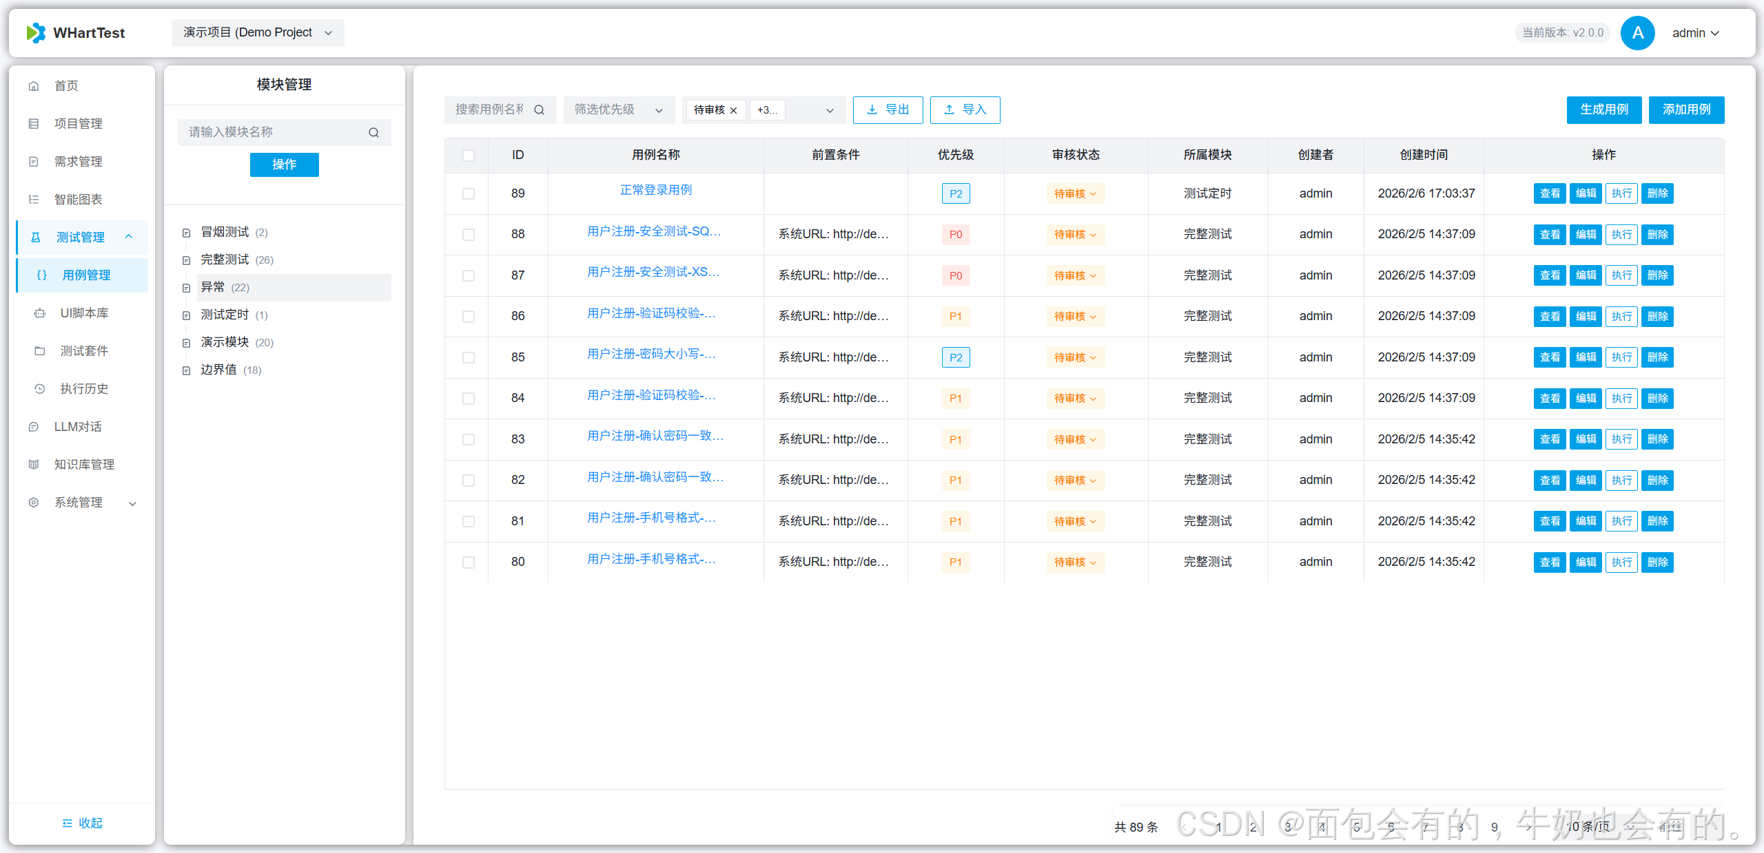Click the search icon in case name field
Viewport: 1764px width, 853px height.
[x=539, y=110]
